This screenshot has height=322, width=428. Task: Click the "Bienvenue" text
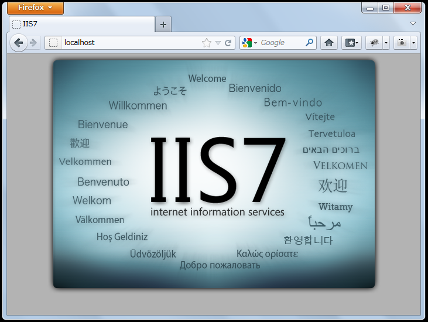point(103,125)
